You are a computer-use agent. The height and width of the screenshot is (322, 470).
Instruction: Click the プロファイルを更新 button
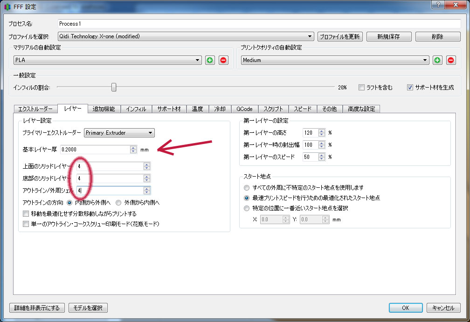340,36
